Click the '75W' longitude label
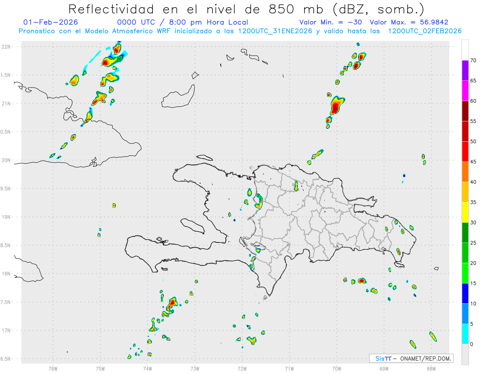 100,368
